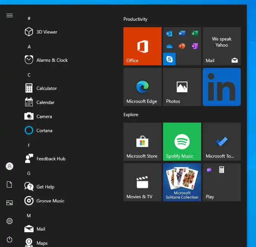
Task: Launch Microsoft Solitaire Collection tile
Action: 182,182
